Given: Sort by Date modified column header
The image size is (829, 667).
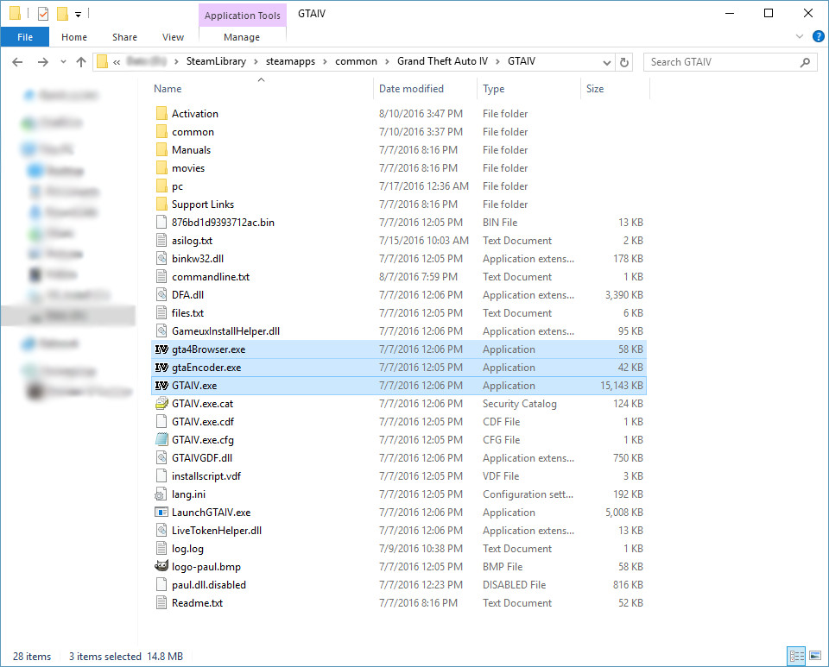Looking at the screenshot, I should pyautogui.click(x=426, y=89).
